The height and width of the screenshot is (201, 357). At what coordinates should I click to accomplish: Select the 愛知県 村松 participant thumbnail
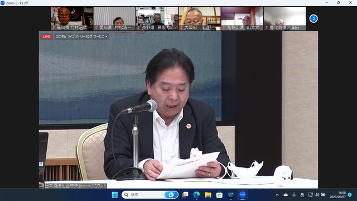[114, 18]
